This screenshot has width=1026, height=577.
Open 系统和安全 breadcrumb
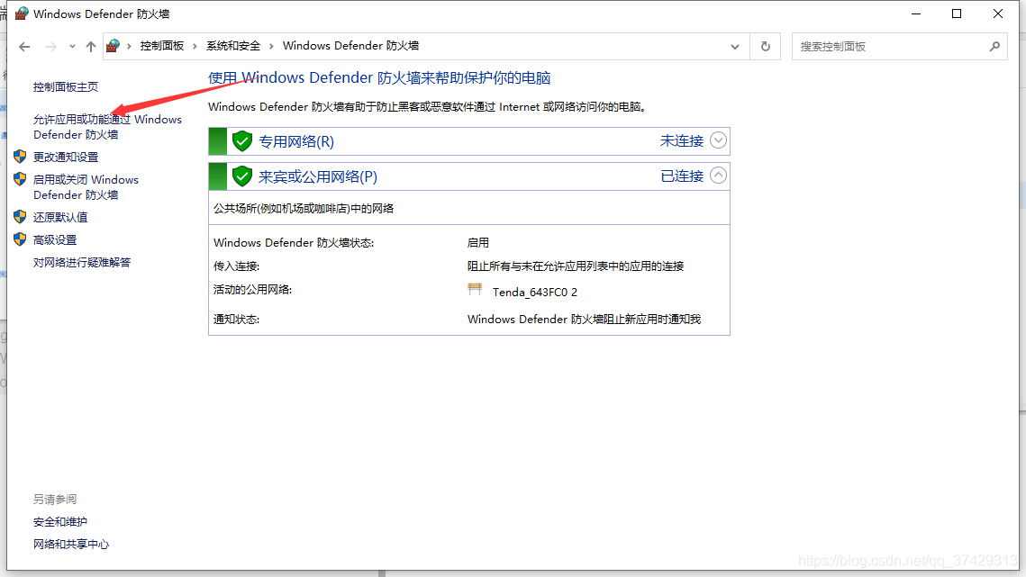(x=233, y=46)
